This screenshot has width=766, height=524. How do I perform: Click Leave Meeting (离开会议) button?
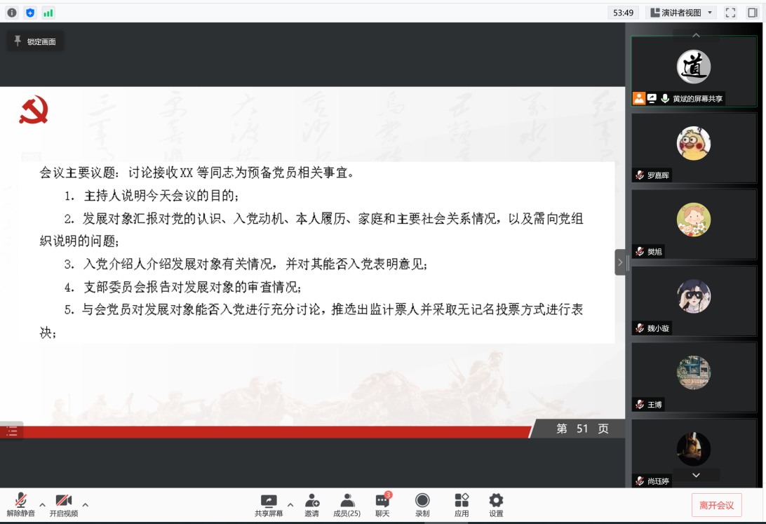coord(716,505)
